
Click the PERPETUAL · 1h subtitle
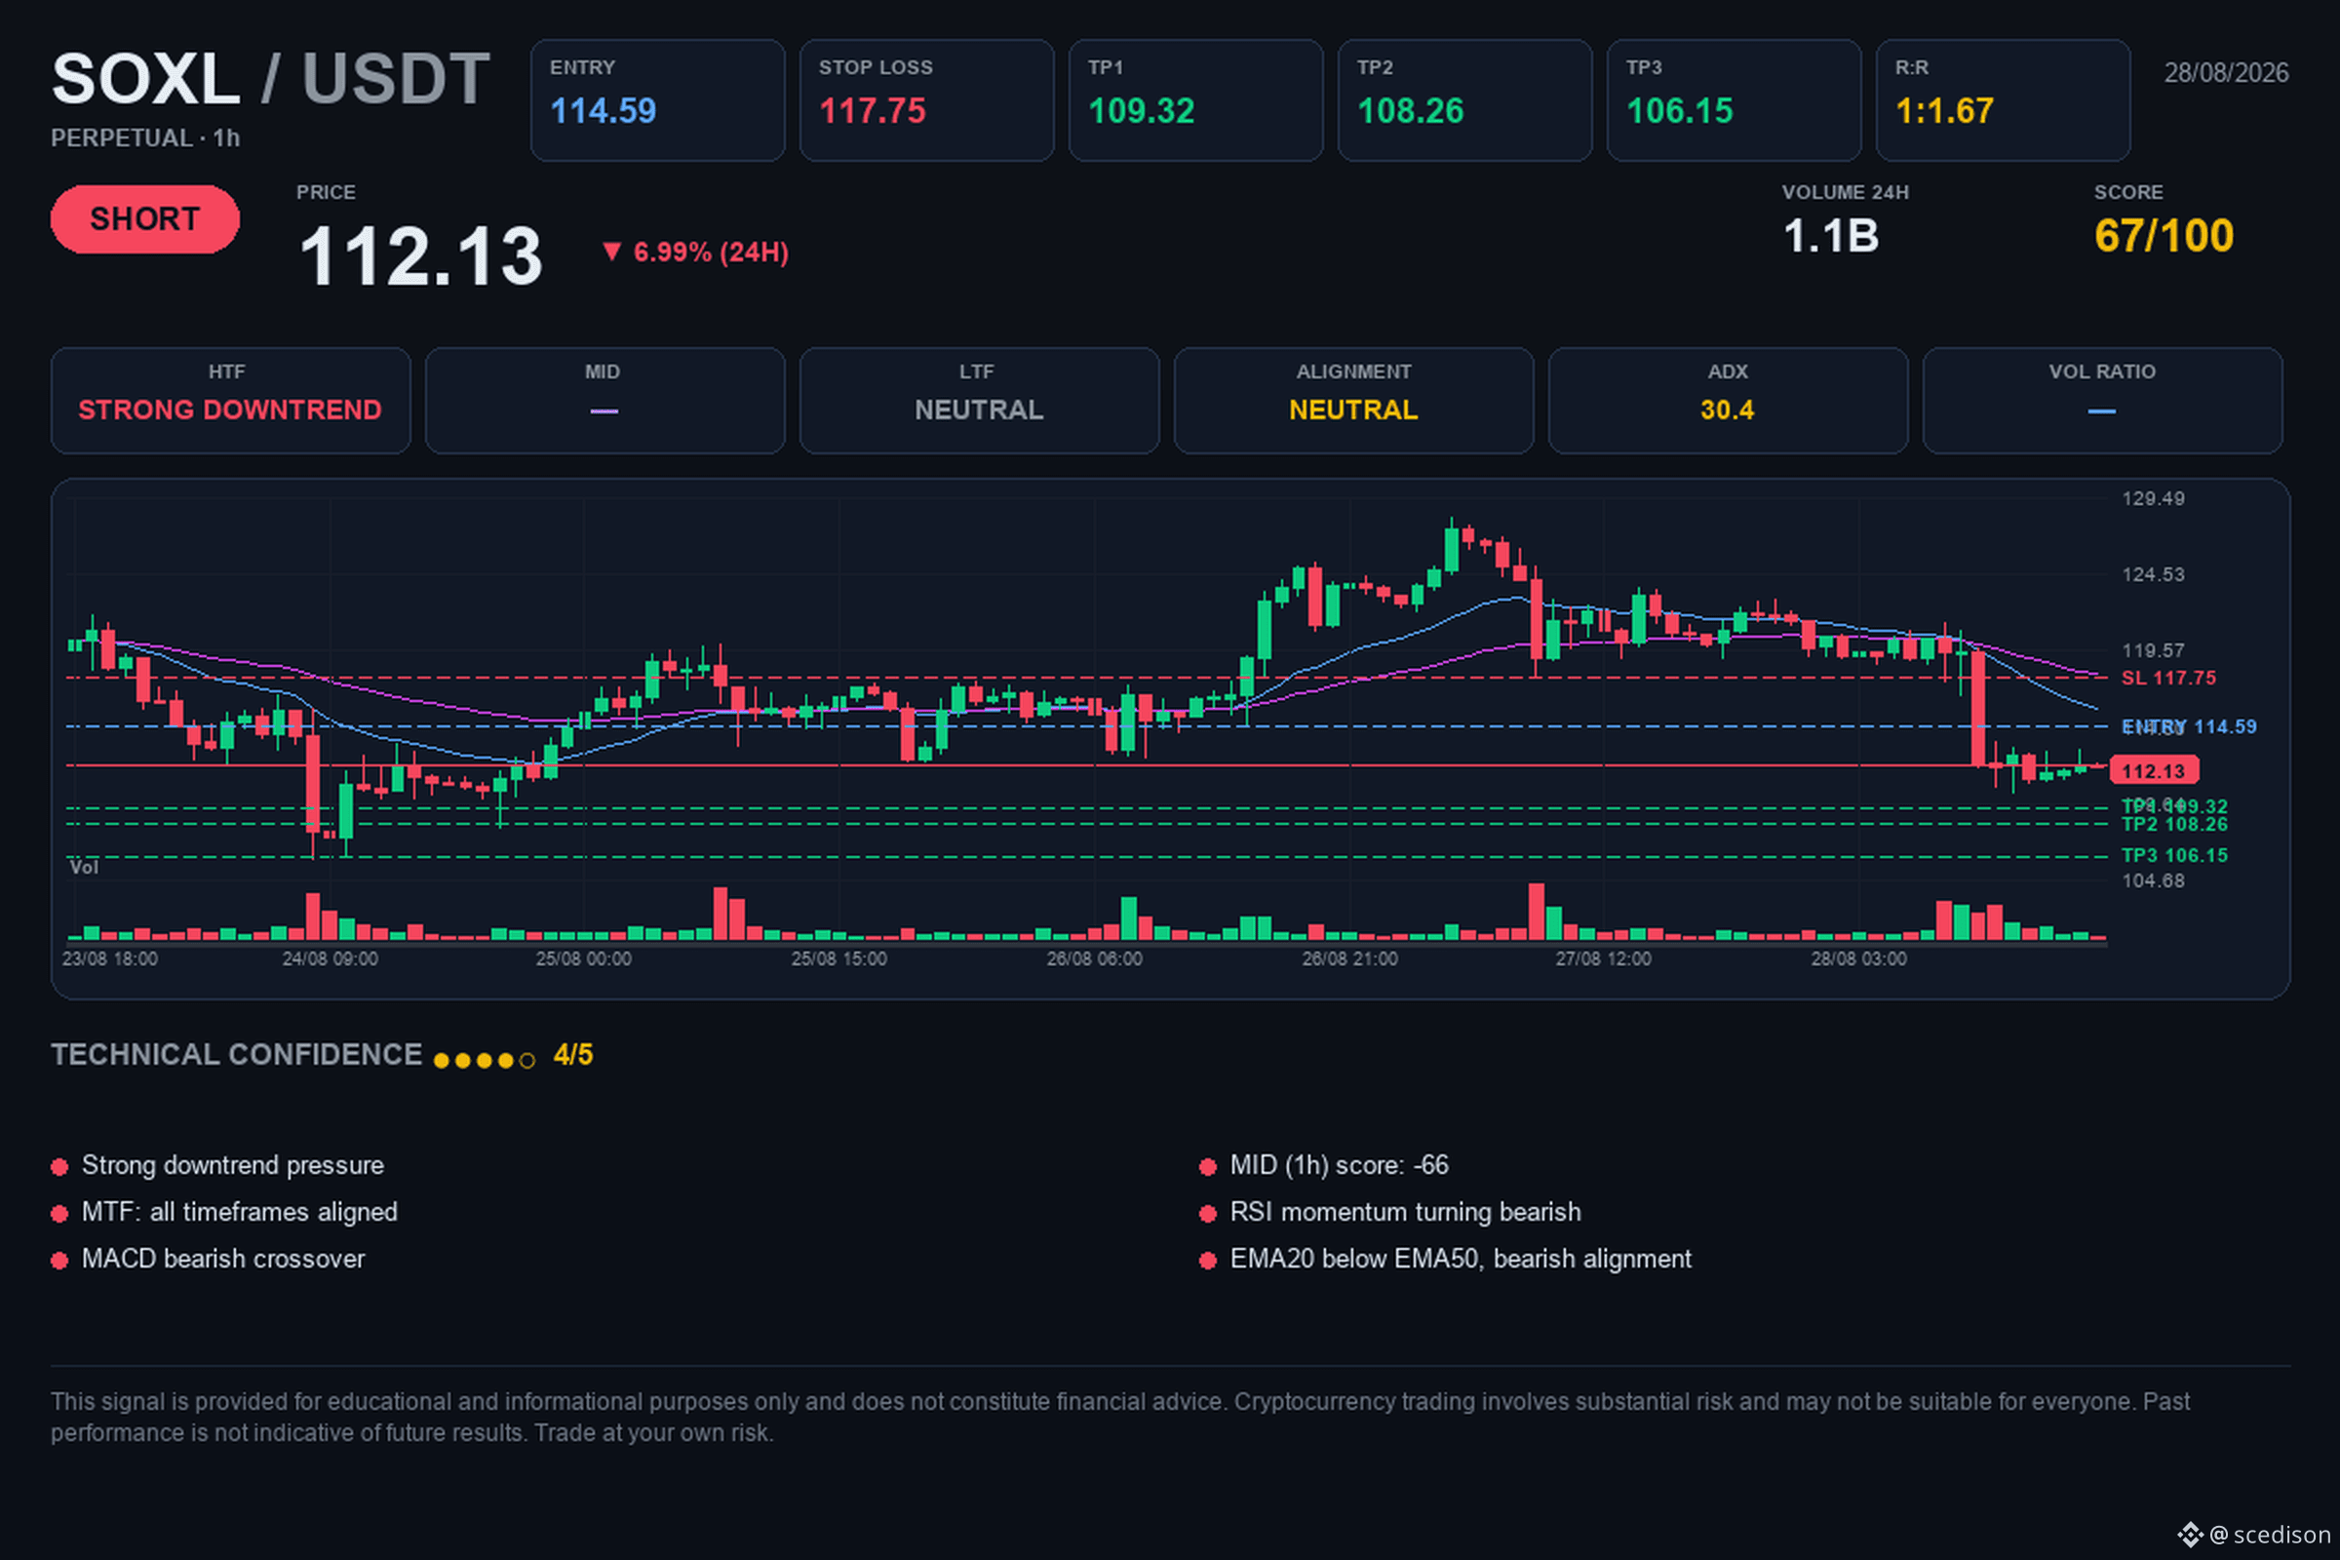145,138
